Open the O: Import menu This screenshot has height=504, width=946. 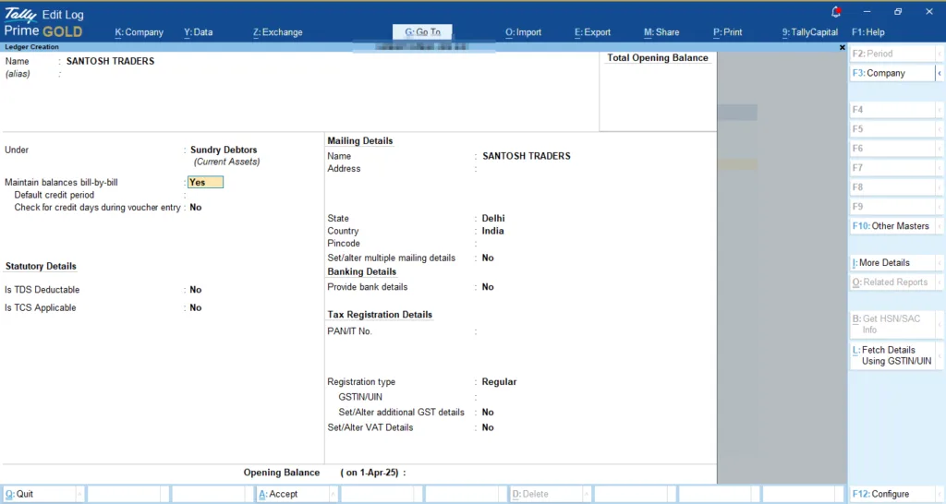[523, 32]
